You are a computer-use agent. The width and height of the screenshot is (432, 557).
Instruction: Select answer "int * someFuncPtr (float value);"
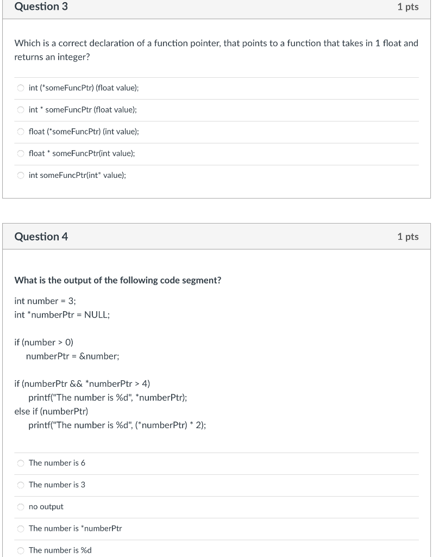[21, 109]
